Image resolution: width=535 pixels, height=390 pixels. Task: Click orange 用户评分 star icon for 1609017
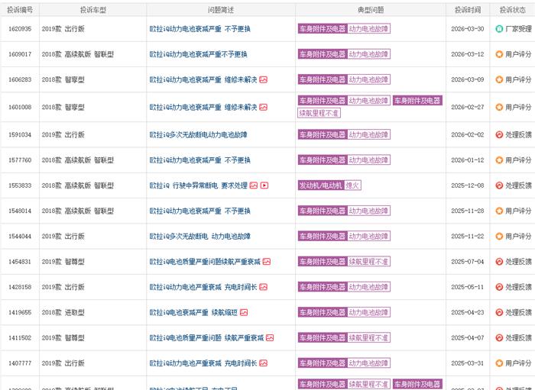tap(500, 54)
